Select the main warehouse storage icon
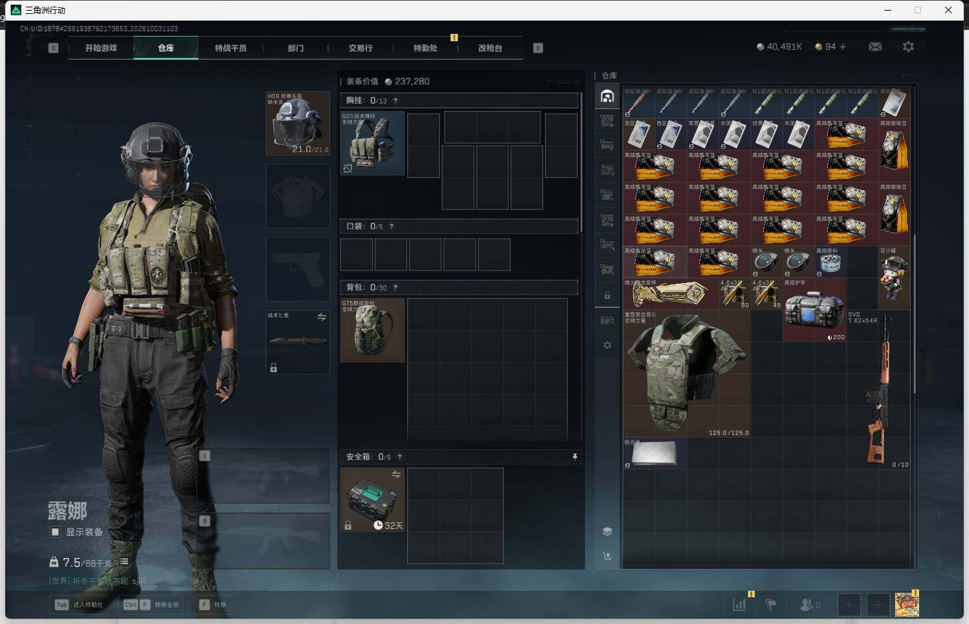The width and height of the screenshot is (969, 624). point(607,97)
